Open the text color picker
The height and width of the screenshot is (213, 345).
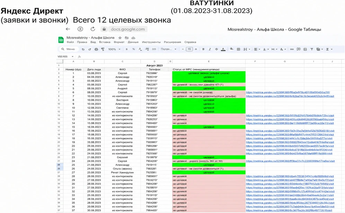(223, 49)
